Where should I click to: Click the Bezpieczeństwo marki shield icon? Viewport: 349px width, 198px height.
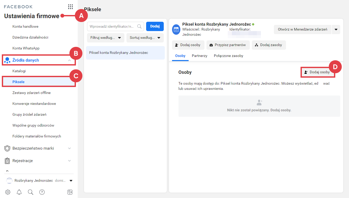[x=8, y=148]
